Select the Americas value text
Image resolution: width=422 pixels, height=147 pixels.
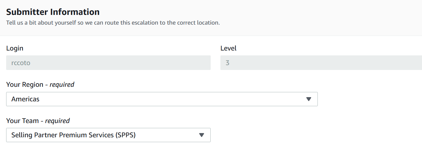(x=25, y=99)
